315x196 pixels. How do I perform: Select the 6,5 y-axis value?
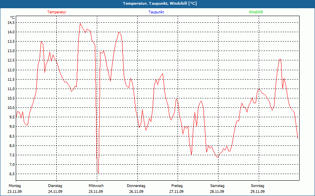12,174
